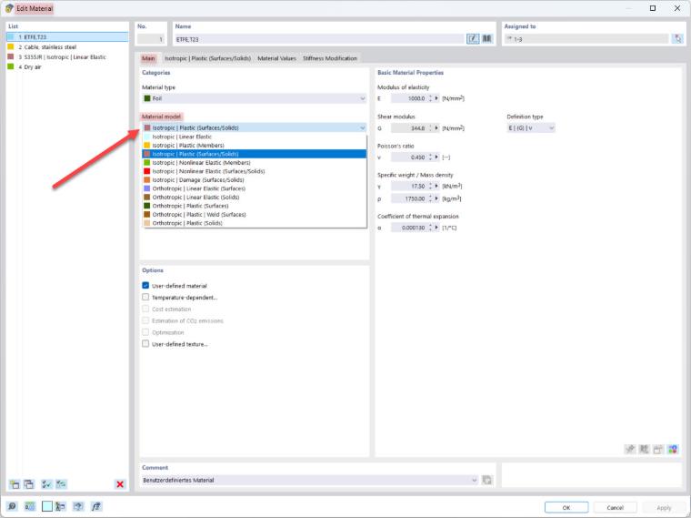The width and height of the screenshot is (691, 518).
Task: Click the units and decimal places icon
Action: click(29, 506)
